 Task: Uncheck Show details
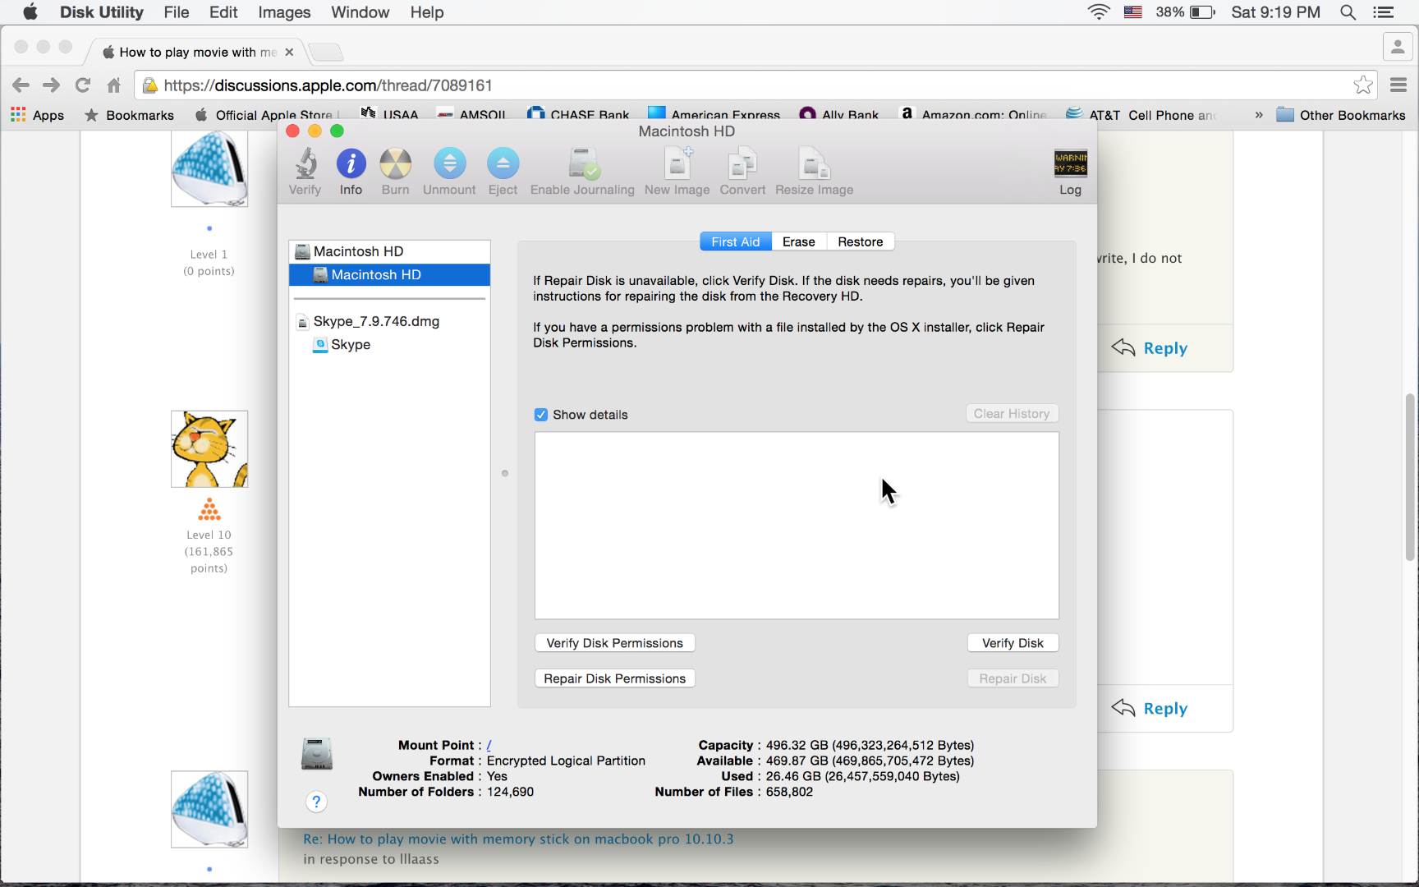[x=541, y=415]
